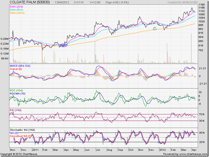Select the EMA (200d) legend label
This screenshot has height=157, width=209.
pos(17,13)
